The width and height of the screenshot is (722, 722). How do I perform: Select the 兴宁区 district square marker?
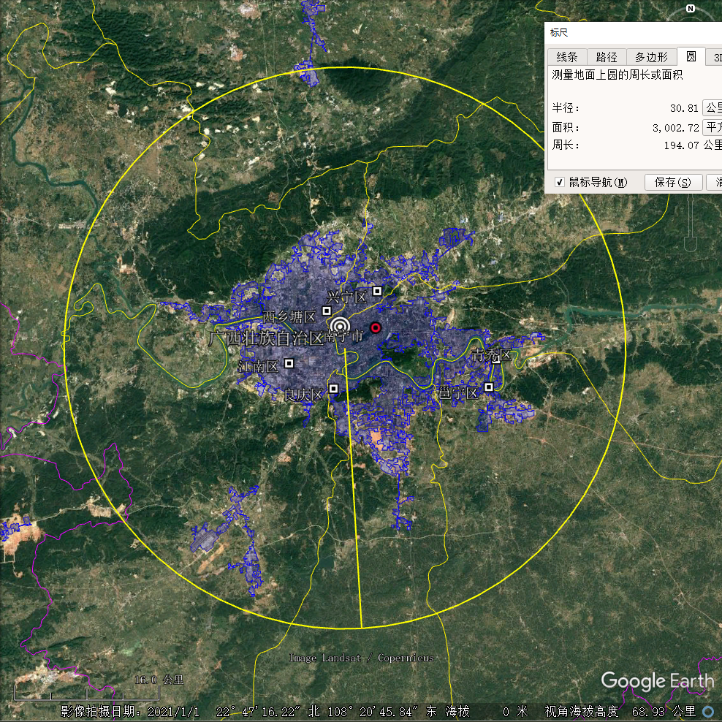pyautogui.click(x=377, y=291)
